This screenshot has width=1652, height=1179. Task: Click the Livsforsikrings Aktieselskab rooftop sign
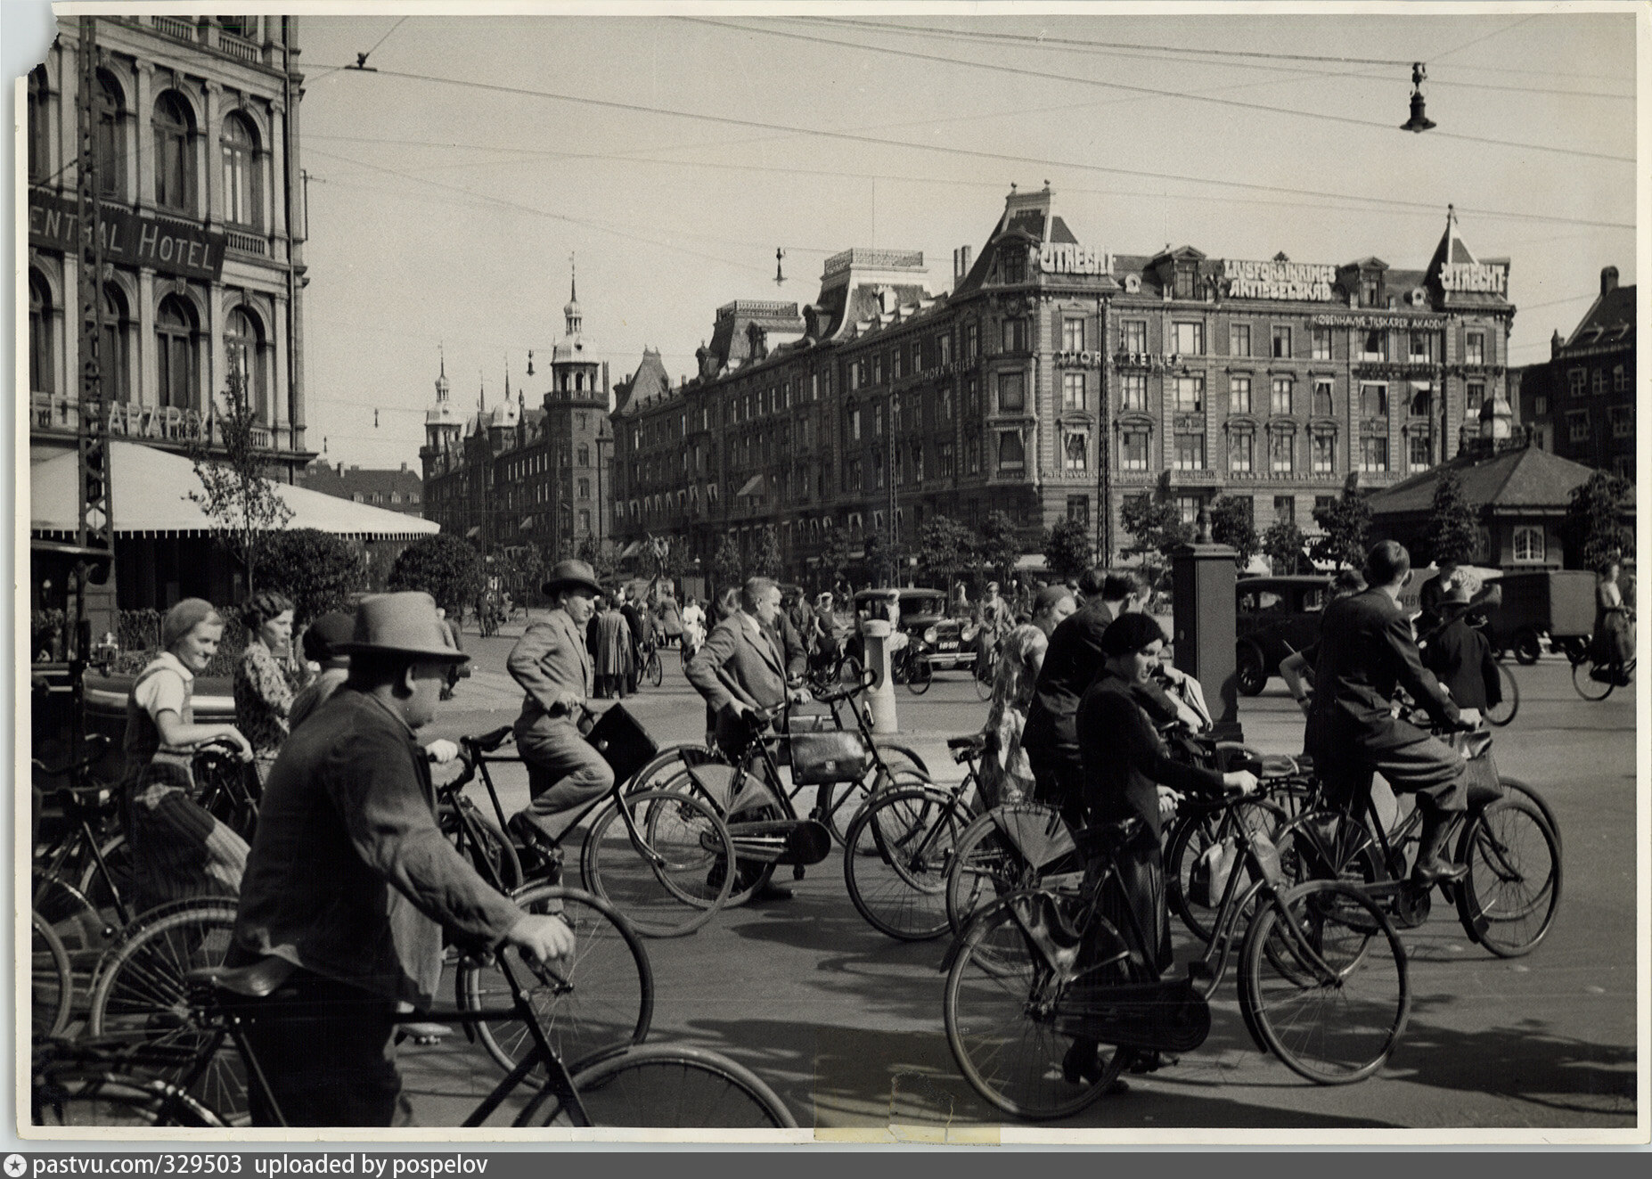(x=1280, y=280)
